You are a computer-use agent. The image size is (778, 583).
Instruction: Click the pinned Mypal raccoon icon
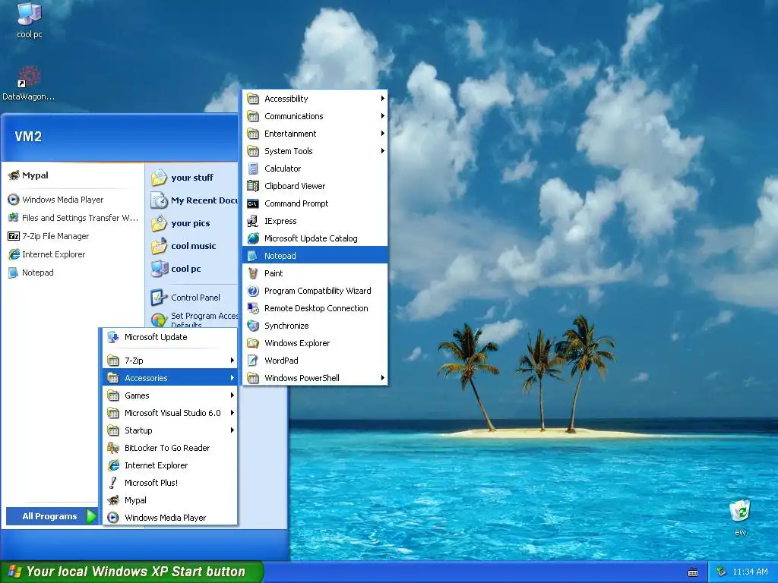click(x=14, y=175)
